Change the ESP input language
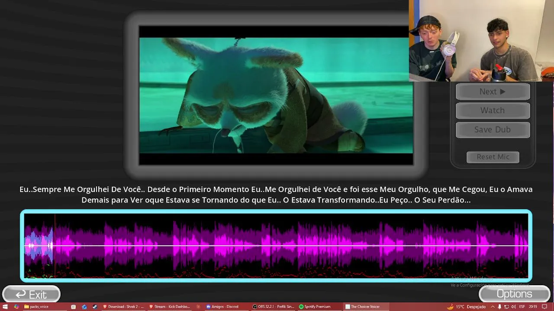 [x=522, y=307]
